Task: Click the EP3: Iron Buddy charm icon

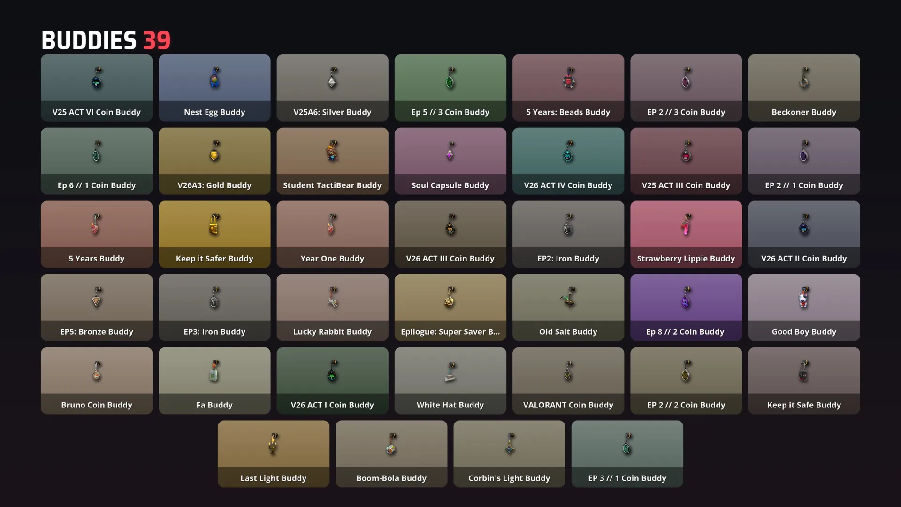Action: click(214, 298)
